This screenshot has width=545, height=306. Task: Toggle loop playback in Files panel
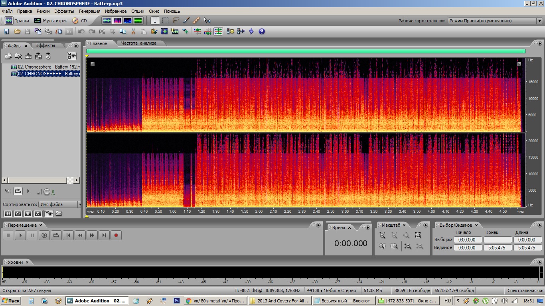[18, 191]
